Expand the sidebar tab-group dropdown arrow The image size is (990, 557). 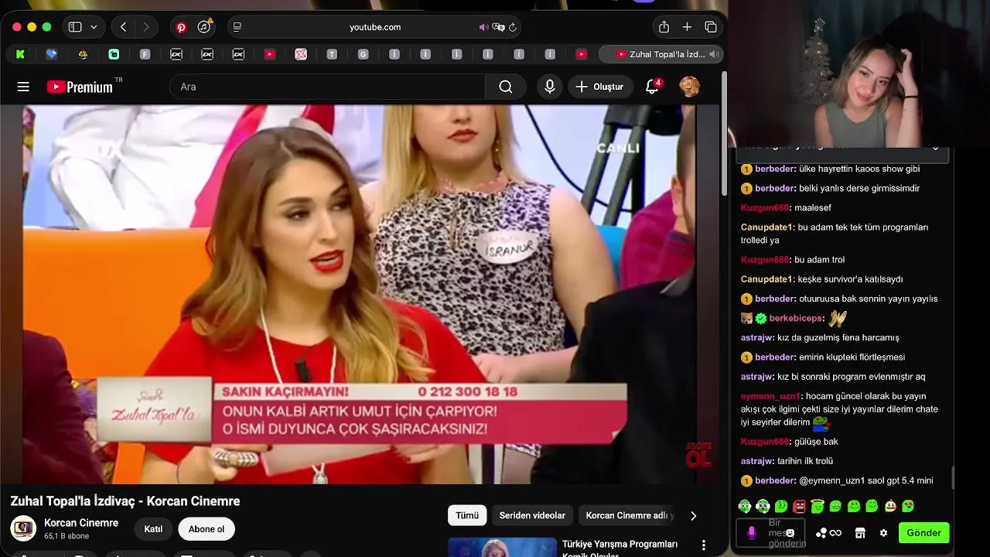[x=94, y=27]
